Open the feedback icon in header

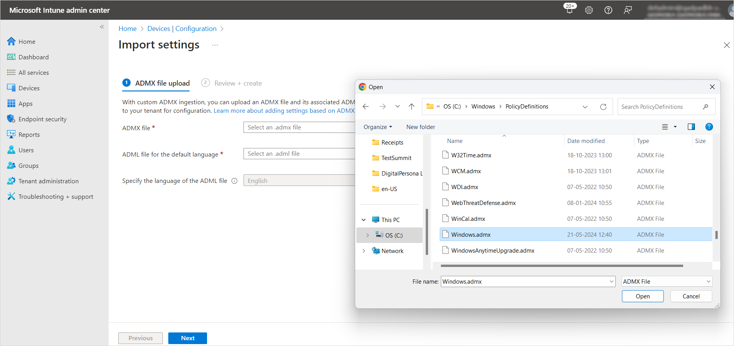[628, 10]
